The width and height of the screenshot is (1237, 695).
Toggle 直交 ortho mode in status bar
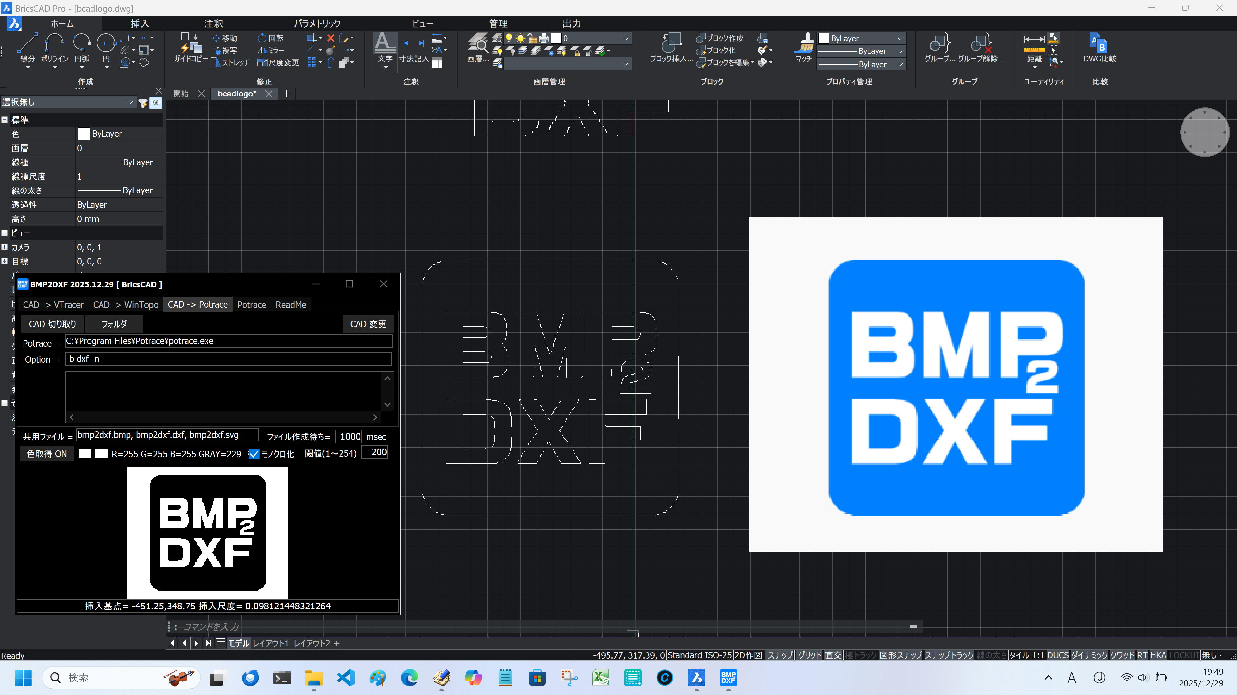pos(833,655)
